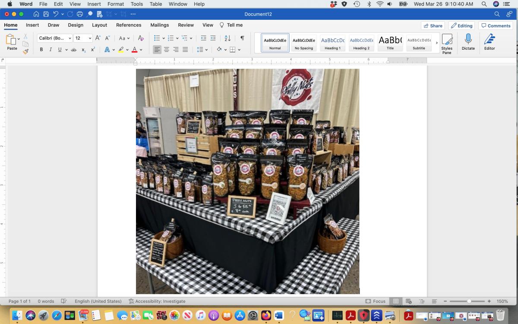Expand the styles gallery arrow
The image size is (518, 324).
[x=436, y=43]
